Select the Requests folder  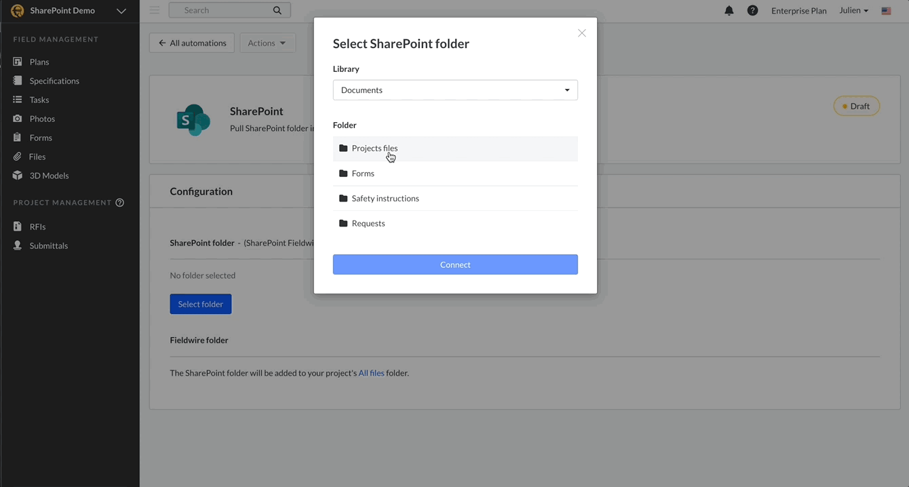368,223
